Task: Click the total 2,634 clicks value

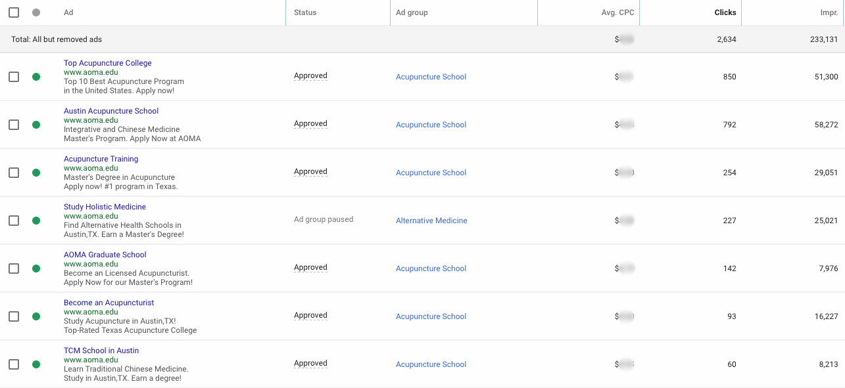Action: click(727, 39)
